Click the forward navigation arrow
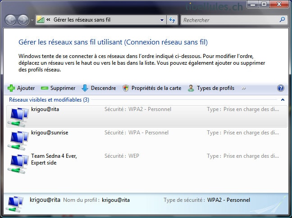Image resolution: width=292 pixels, height=218 pixels. (23, 20)
